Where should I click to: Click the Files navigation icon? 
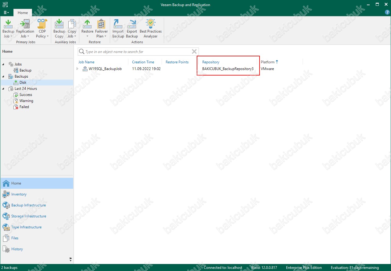coord(6,238)
